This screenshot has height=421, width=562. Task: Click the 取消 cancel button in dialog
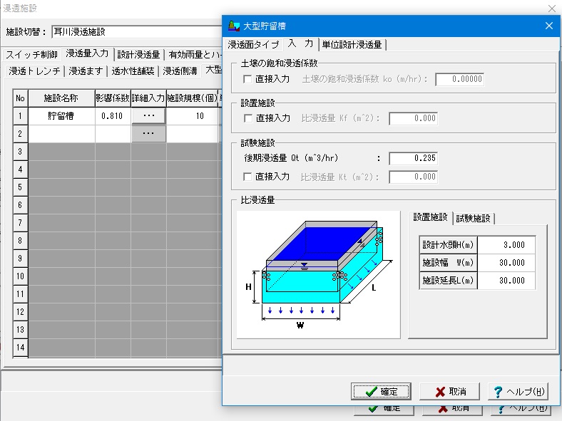click(449, 391)
